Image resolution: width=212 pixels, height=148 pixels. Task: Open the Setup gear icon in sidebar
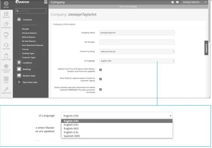6,4
